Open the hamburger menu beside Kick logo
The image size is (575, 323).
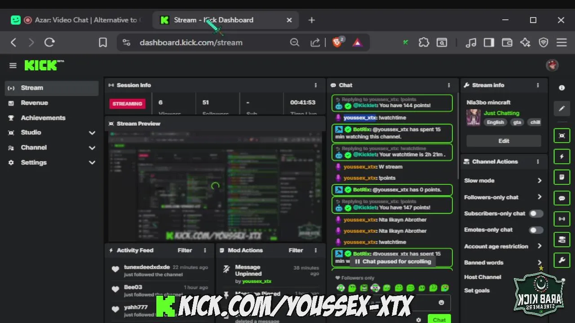tap(13, 65)
